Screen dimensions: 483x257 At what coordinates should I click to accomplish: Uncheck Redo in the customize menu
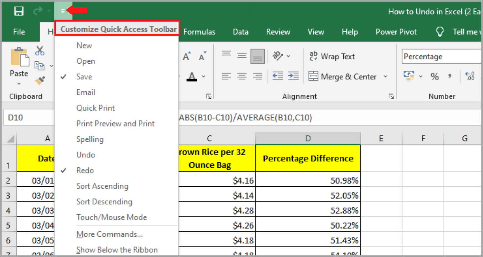(85, 170)
